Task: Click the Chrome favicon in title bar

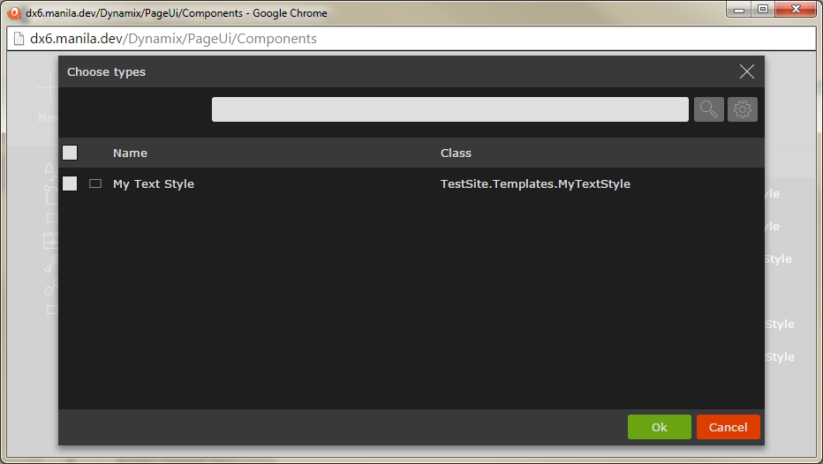Action: tap(14, 12)
